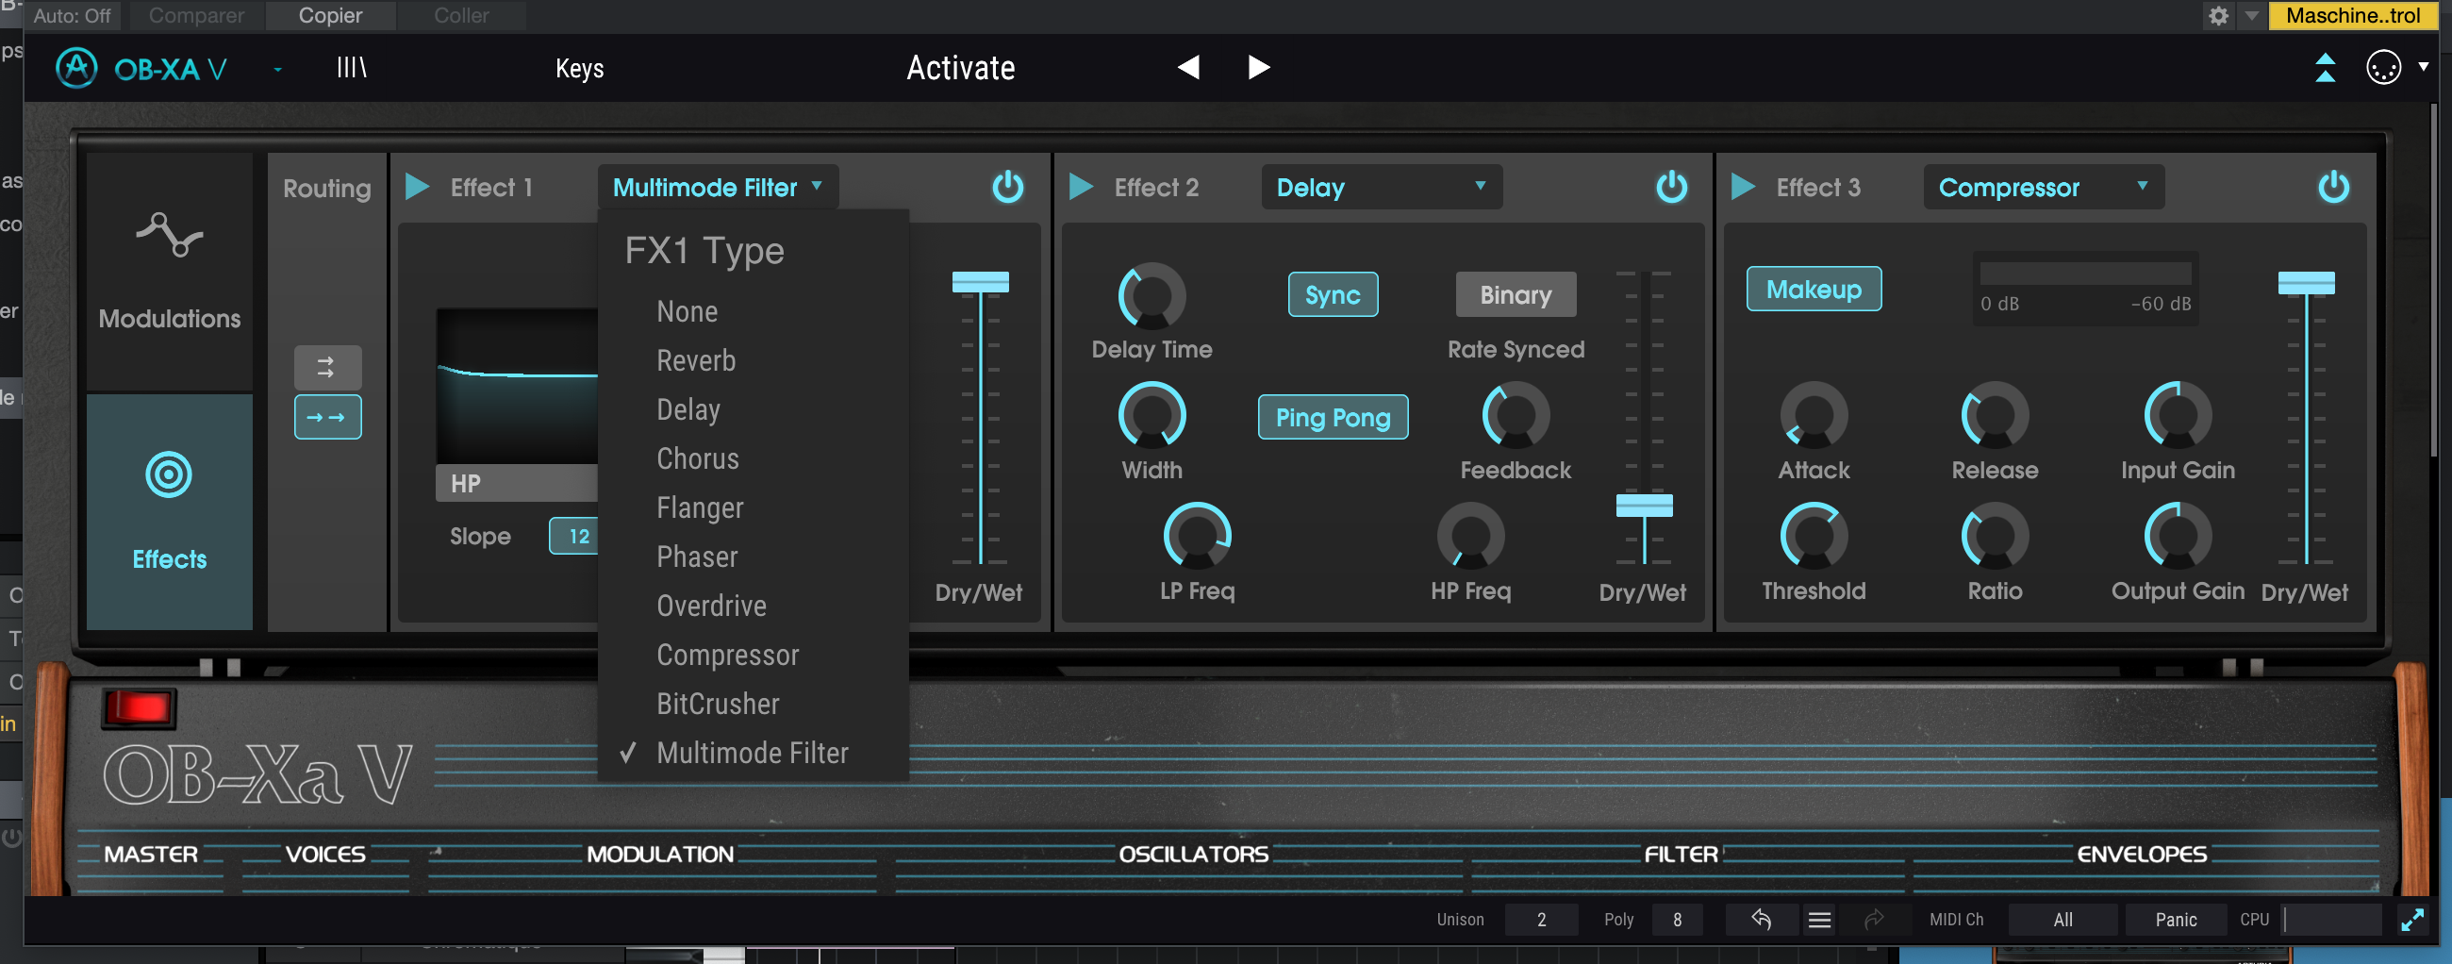
Task: Toggle Ping Pong delay mode
Action: [1332, 417]
